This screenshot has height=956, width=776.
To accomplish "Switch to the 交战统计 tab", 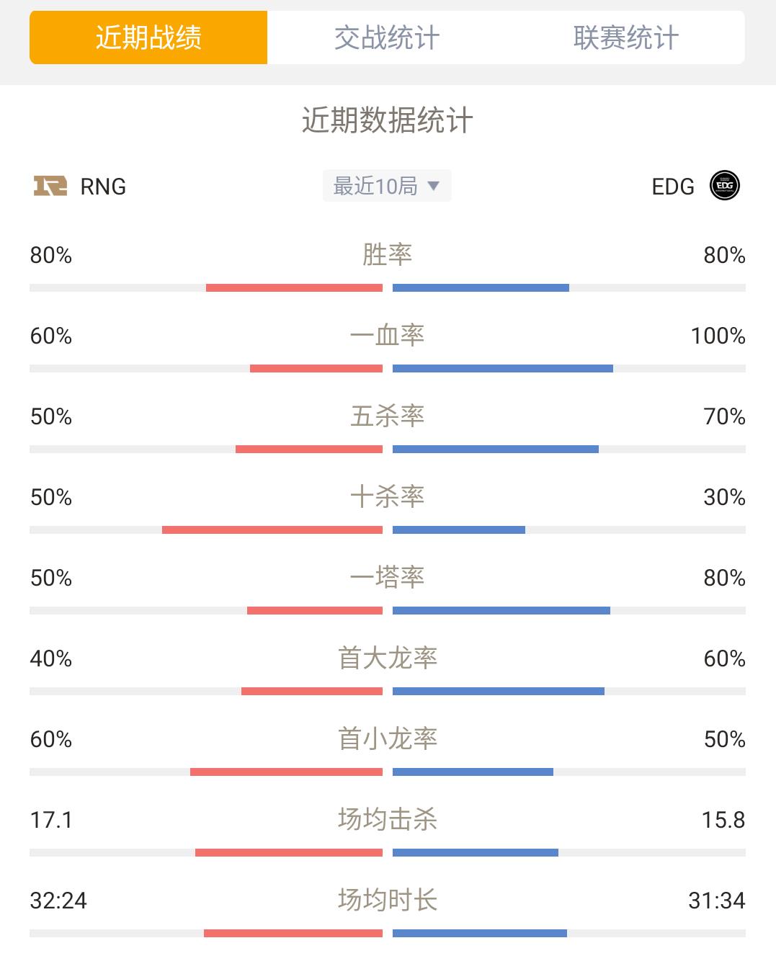I will pos(387,37).
